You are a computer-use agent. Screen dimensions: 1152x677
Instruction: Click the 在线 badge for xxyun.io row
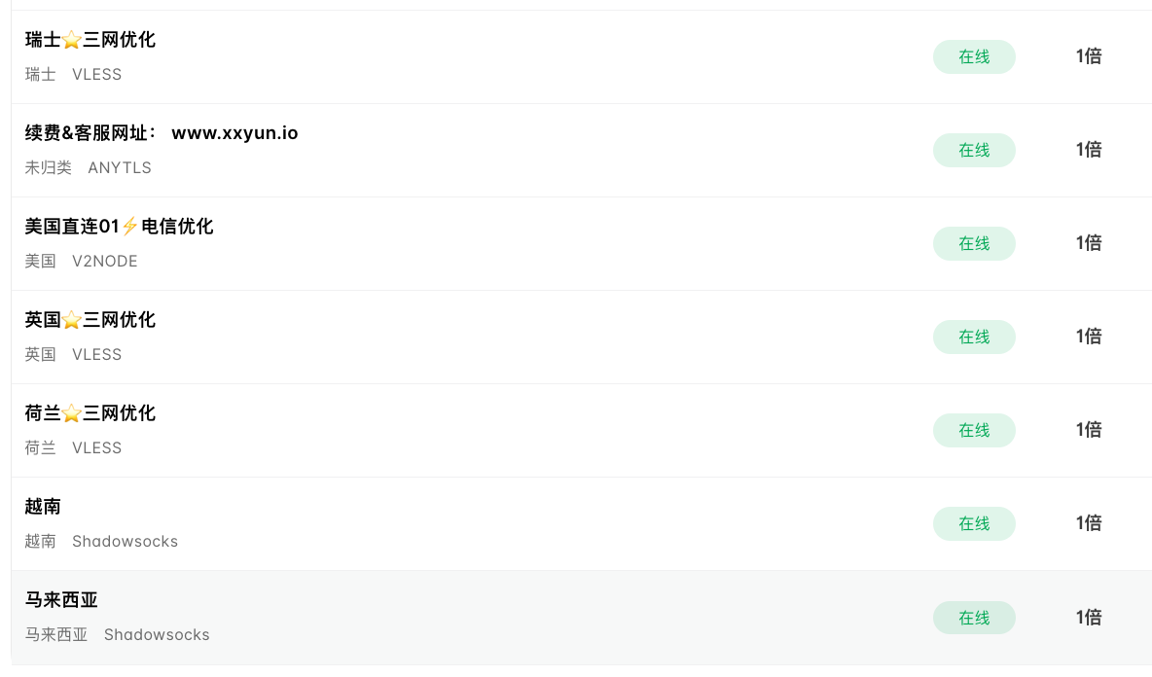(974, 150)
